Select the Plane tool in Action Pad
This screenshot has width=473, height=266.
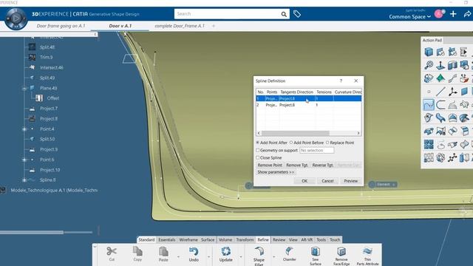(464, 92)
